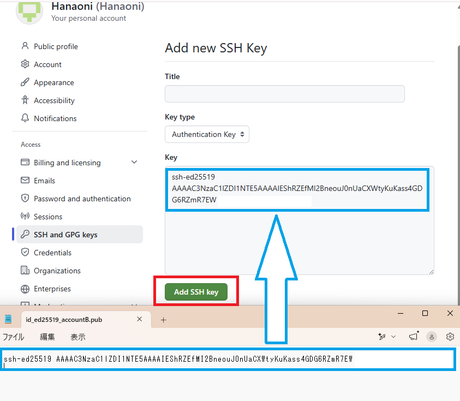Open Emails envelope settings
460x401 pixels.
(25, 181)
